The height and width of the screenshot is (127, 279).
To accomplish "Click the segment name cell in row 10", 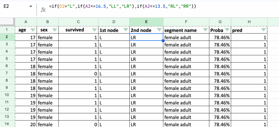I will [186, 95].
